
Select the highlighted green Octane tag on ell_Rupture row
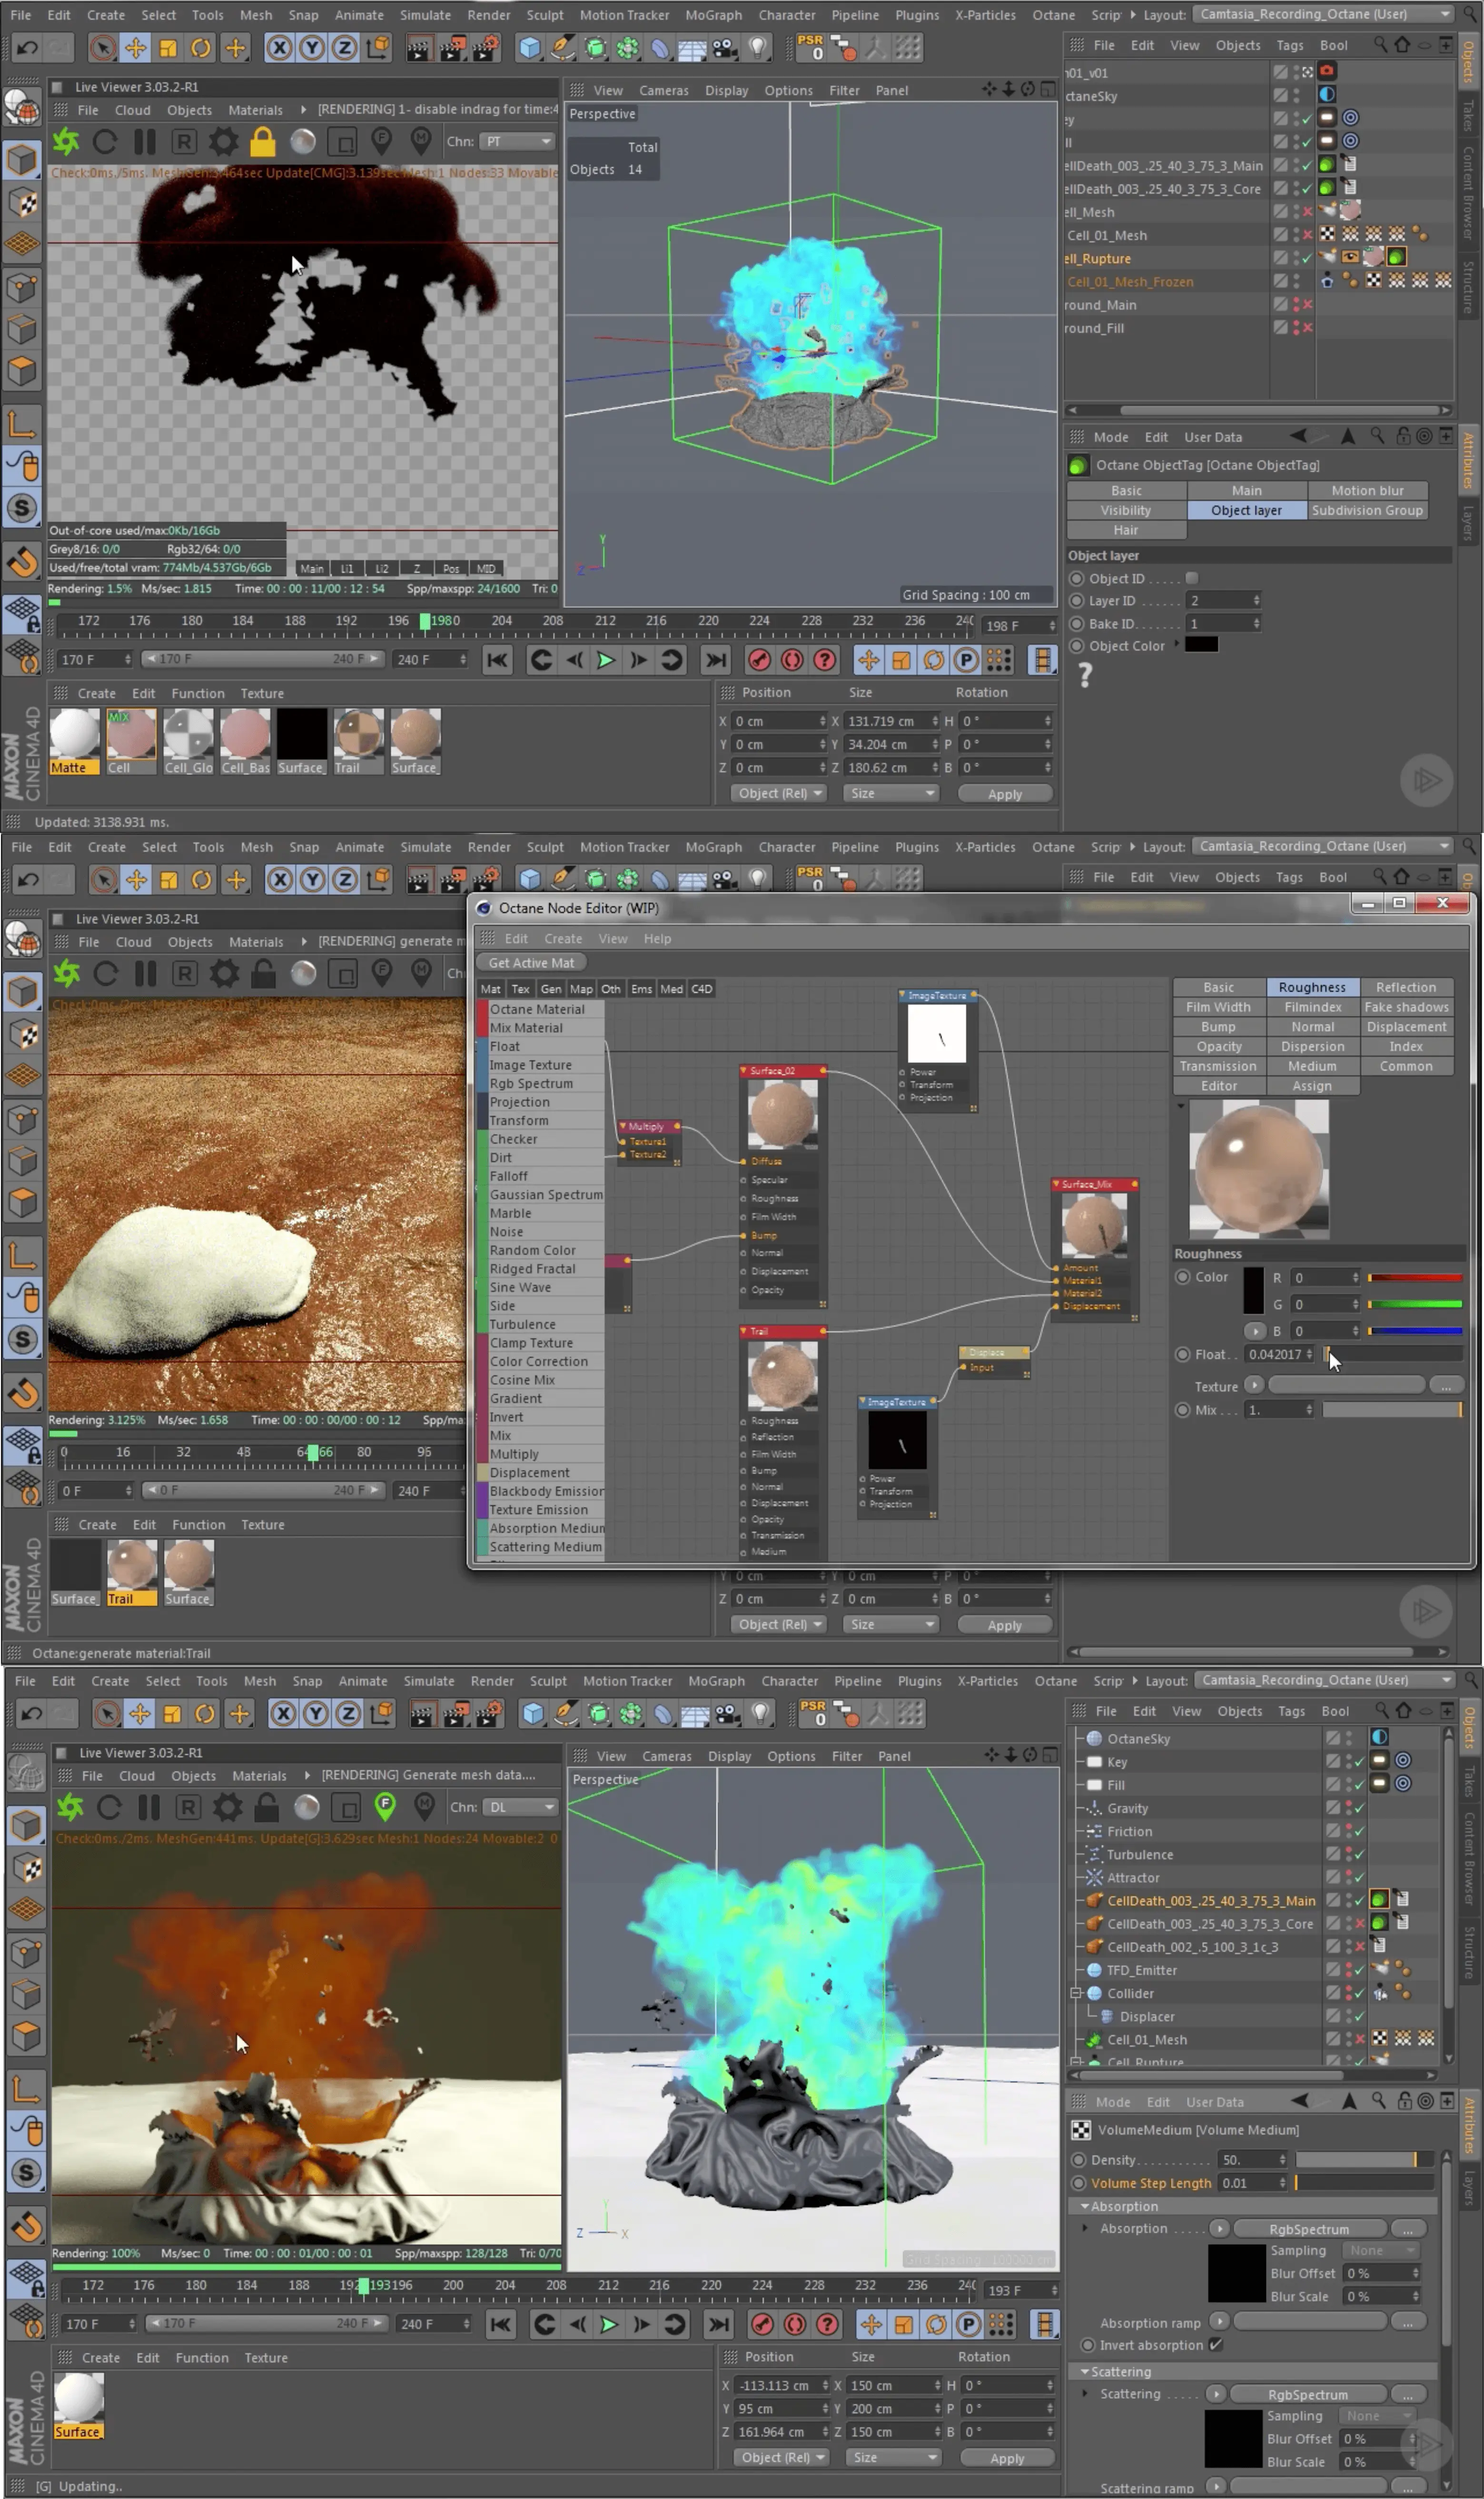tap(1396, 258)
